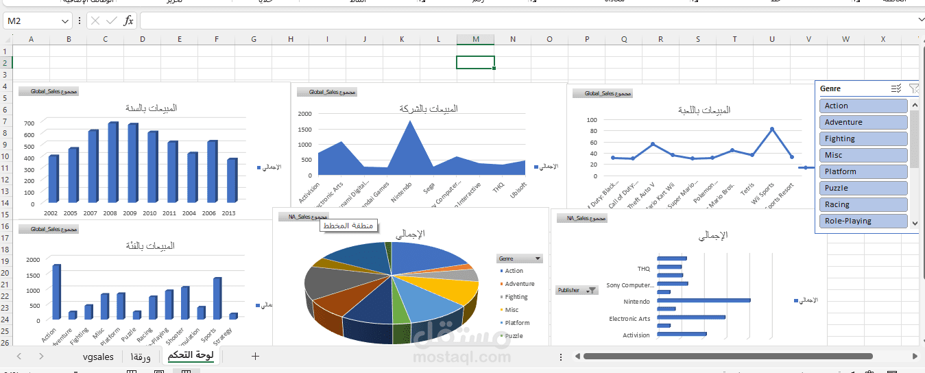Viewport: 925px width, 373px height.
Task: Click the horizontal scrollbar left arrow
Action: tap(578, 356)
